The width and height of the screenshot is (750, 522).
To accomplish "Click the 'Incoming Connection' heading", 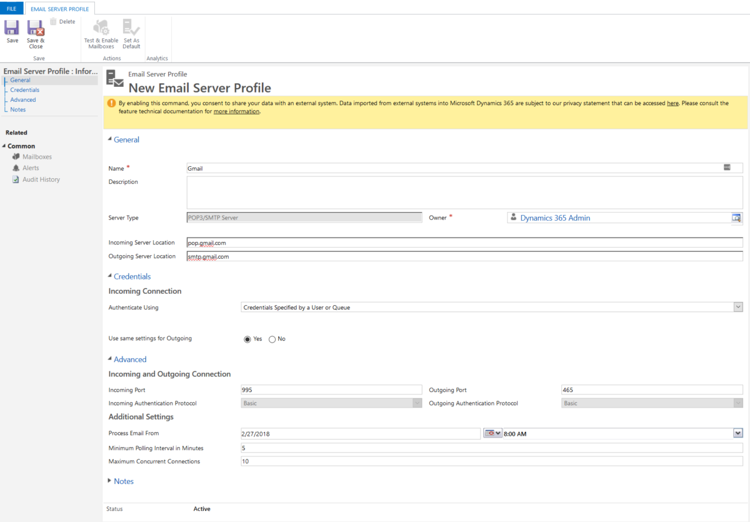I will click(145, 291).
